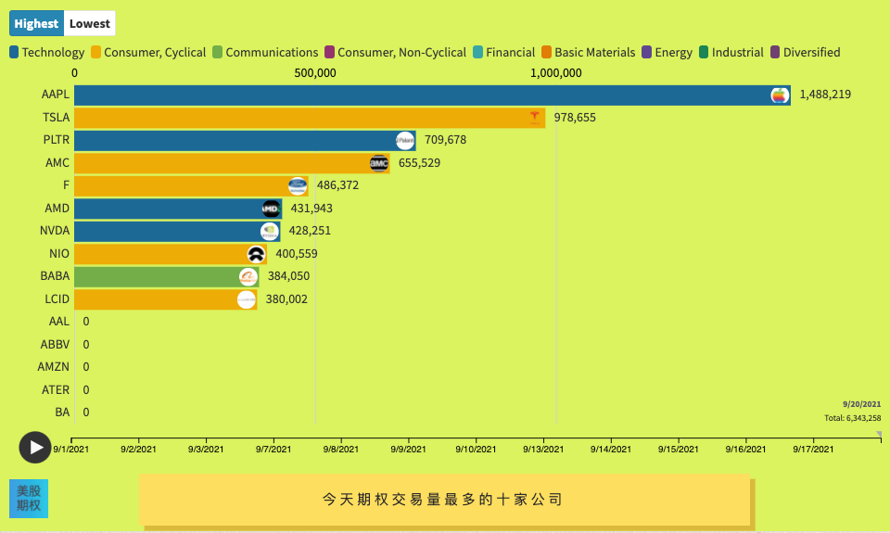Click the TSLA bar label

pos(57,118)
